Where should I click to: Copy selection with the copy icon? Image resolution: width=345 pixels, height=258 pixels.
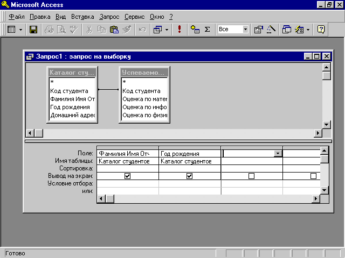(101, 30)
